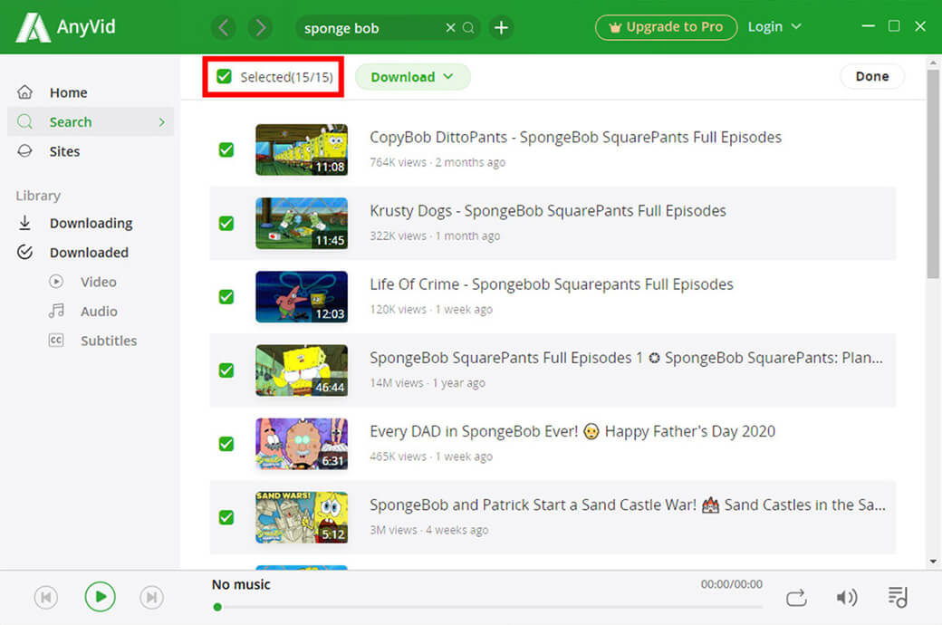Toggle the Selected(15/15) select-all checkbox
Viewport: 942px width, 625px height.
(224, 76)
